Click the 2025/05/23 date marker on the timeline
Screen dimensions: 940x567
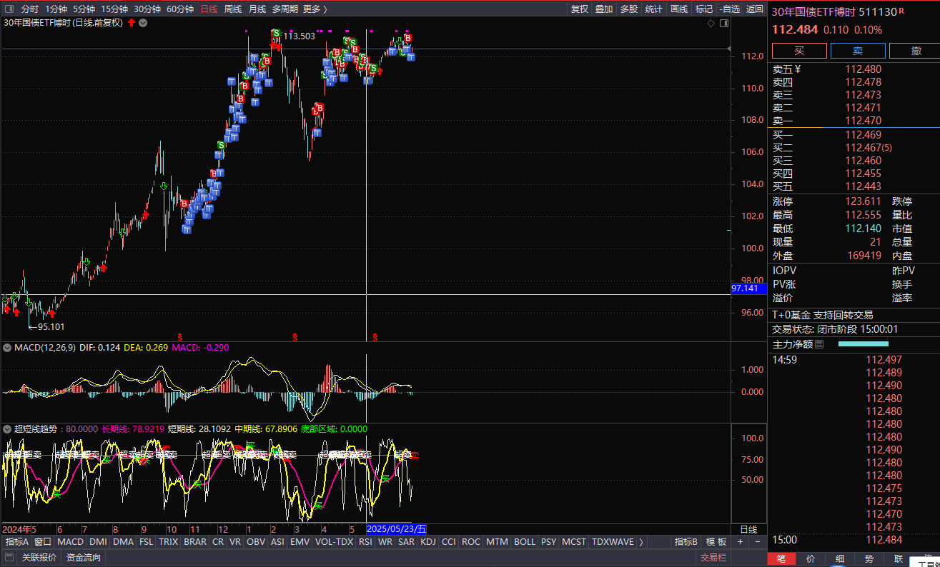[396, 529]
